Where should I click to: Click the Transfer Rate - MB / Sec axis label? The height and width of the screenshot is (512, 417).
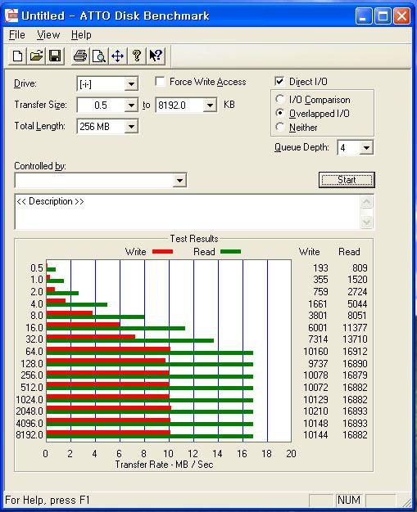[x=164, y=465]
